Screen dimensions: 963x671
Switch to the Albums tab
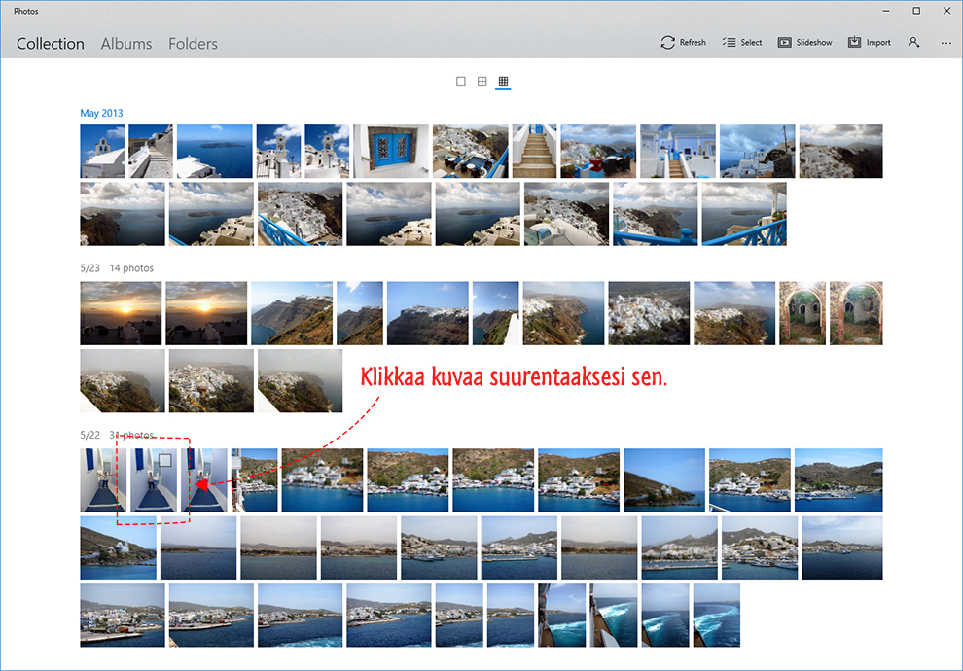click(125, 44)
